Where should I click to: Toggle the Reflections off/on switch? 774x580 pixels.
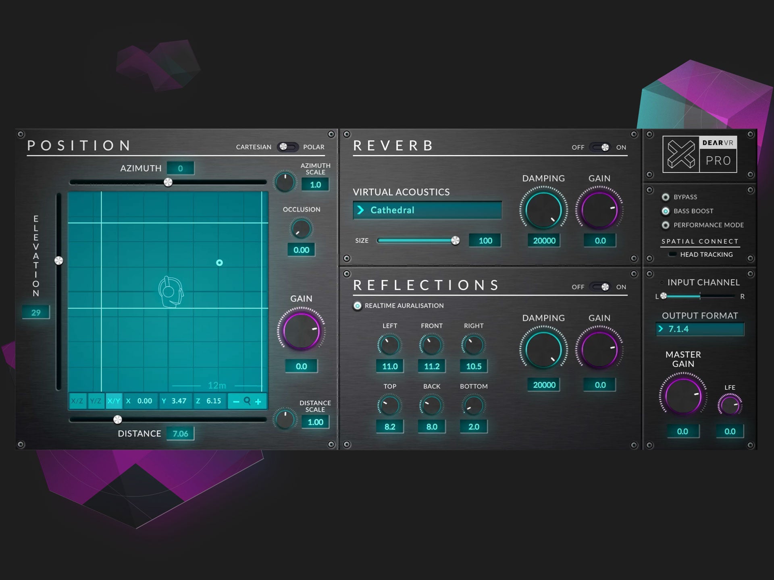click(x=600, y=287)
